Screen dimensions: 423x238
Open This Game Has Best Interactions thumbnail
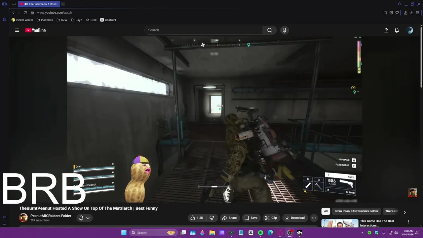340,223
